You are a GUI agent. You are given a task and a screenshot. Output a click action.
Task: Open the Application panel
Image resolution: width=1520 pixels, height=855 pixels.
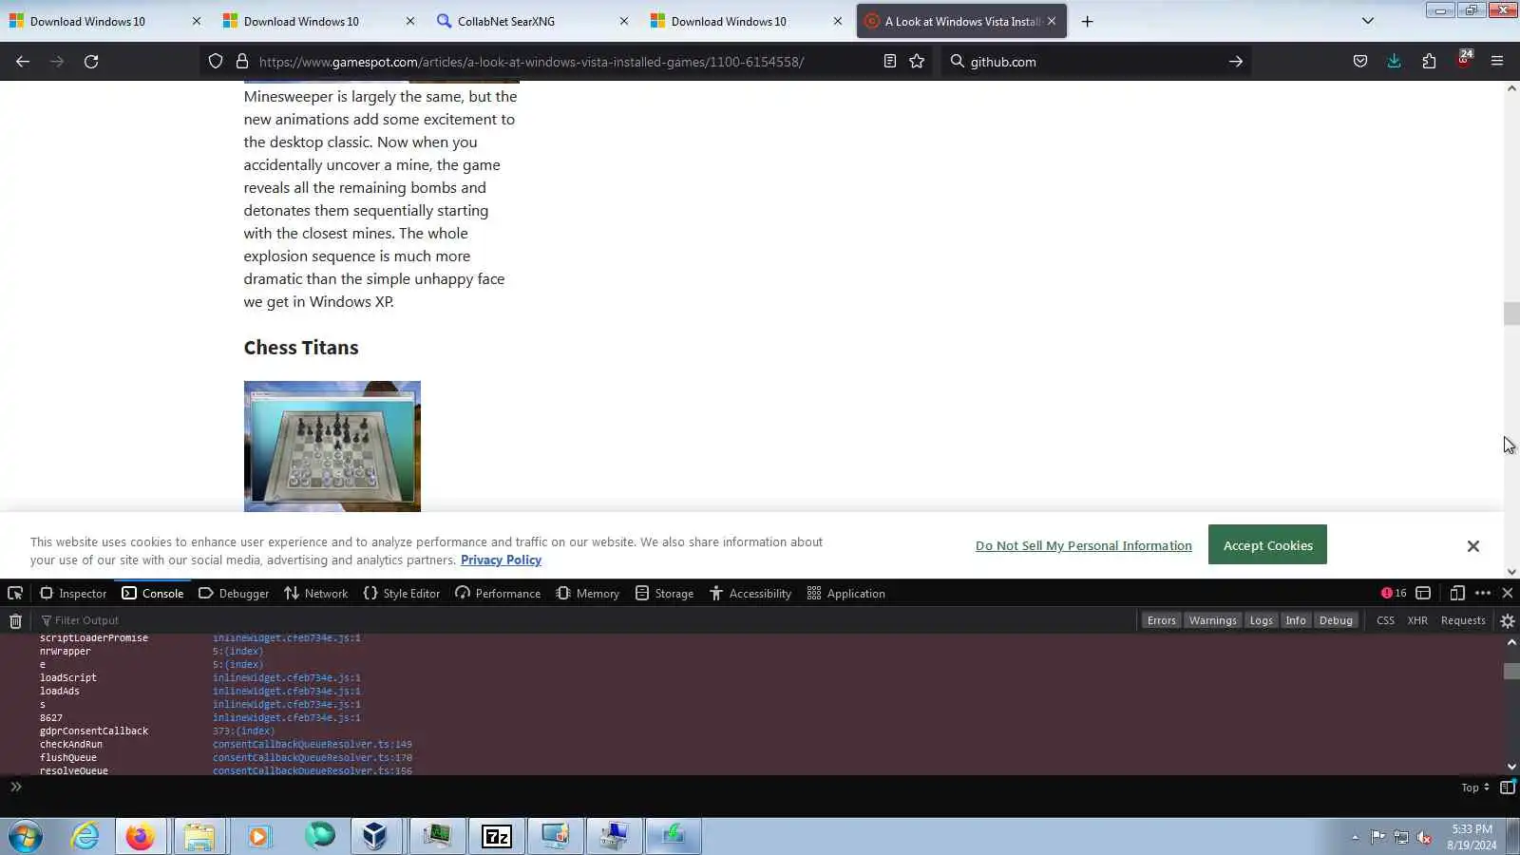(845, 593)
